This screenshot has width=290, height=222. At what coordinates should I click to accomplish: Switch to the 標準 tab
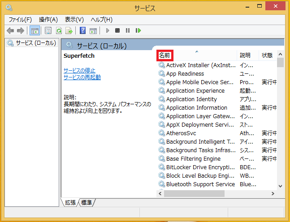point(87,203)
